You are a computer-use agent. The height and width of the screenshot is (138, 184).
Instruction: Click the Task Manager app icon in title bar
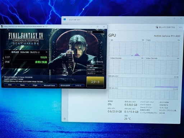pos(65,19)
